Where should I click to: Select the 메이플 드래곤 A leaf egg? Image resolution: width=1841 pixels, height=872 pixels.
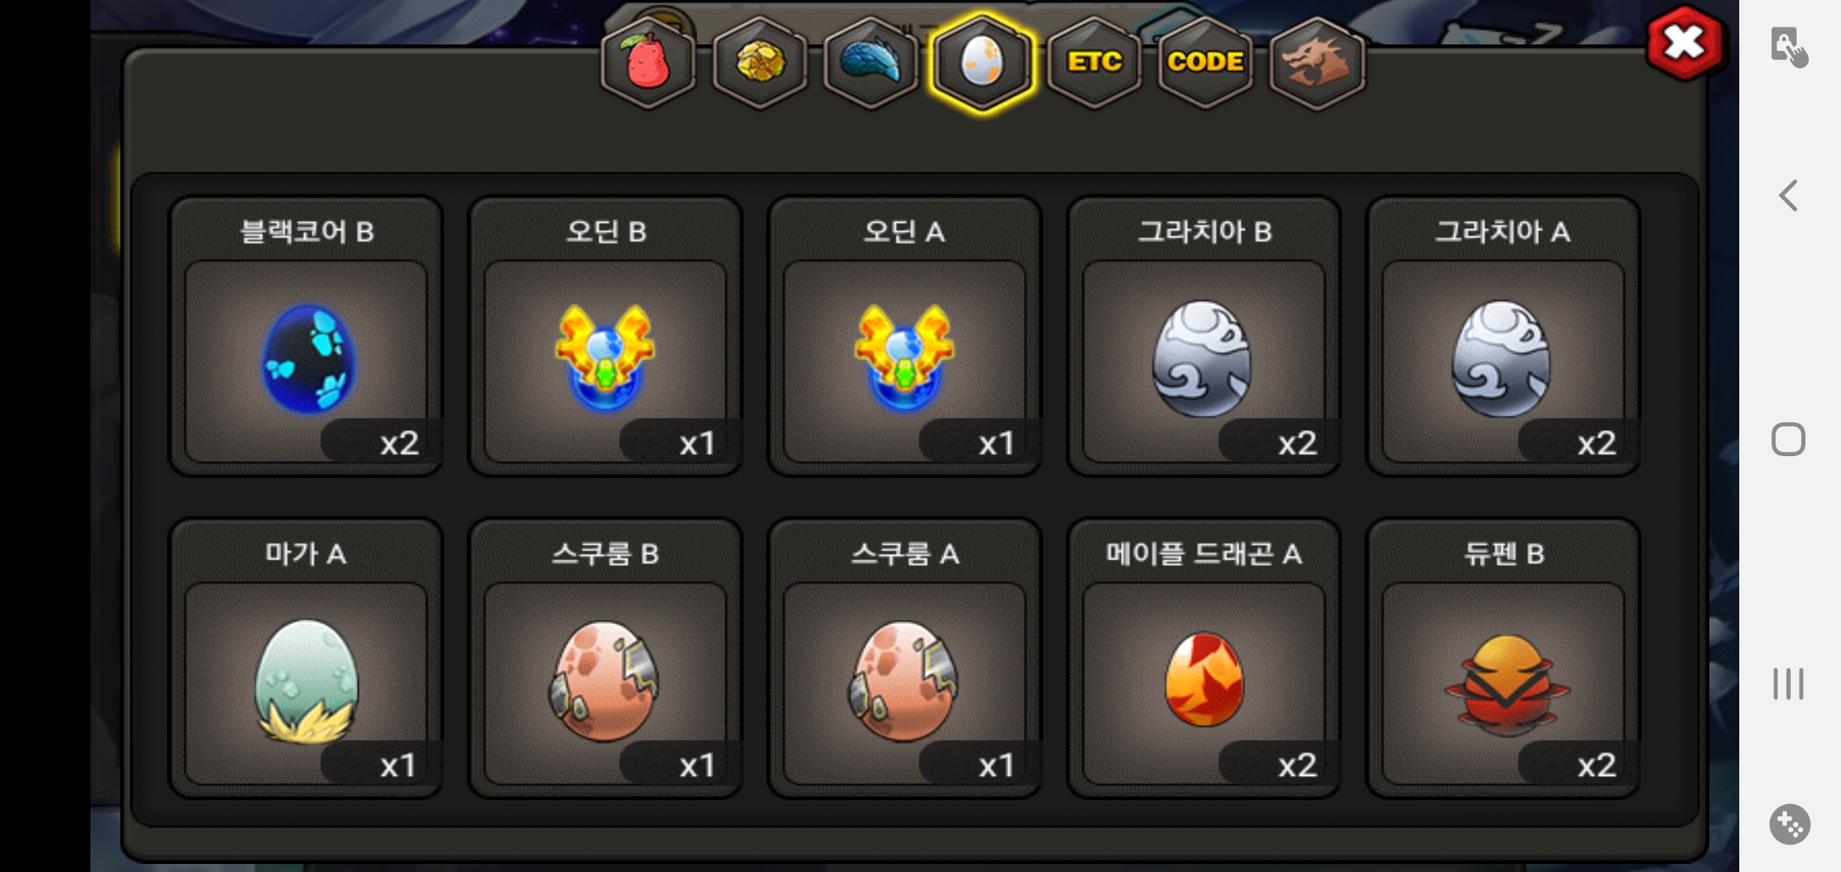click(x=1204, y=659)
